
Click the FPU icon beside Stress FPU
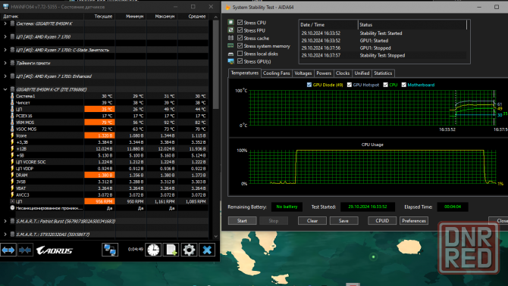(x=230, y=30)
